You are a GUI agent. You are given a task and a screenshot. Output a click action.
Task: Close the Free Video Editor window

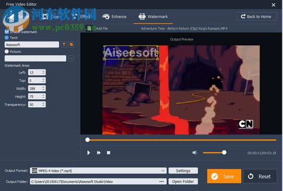pyautogui.click(x=273, y=5)
